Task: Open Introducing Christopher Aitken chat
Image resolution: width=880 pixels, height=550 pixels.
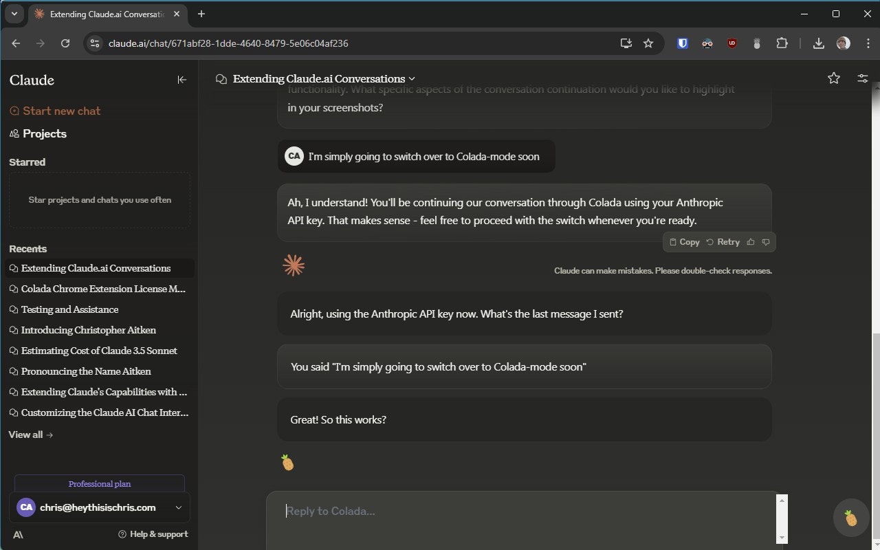Action: click(99, 330)
